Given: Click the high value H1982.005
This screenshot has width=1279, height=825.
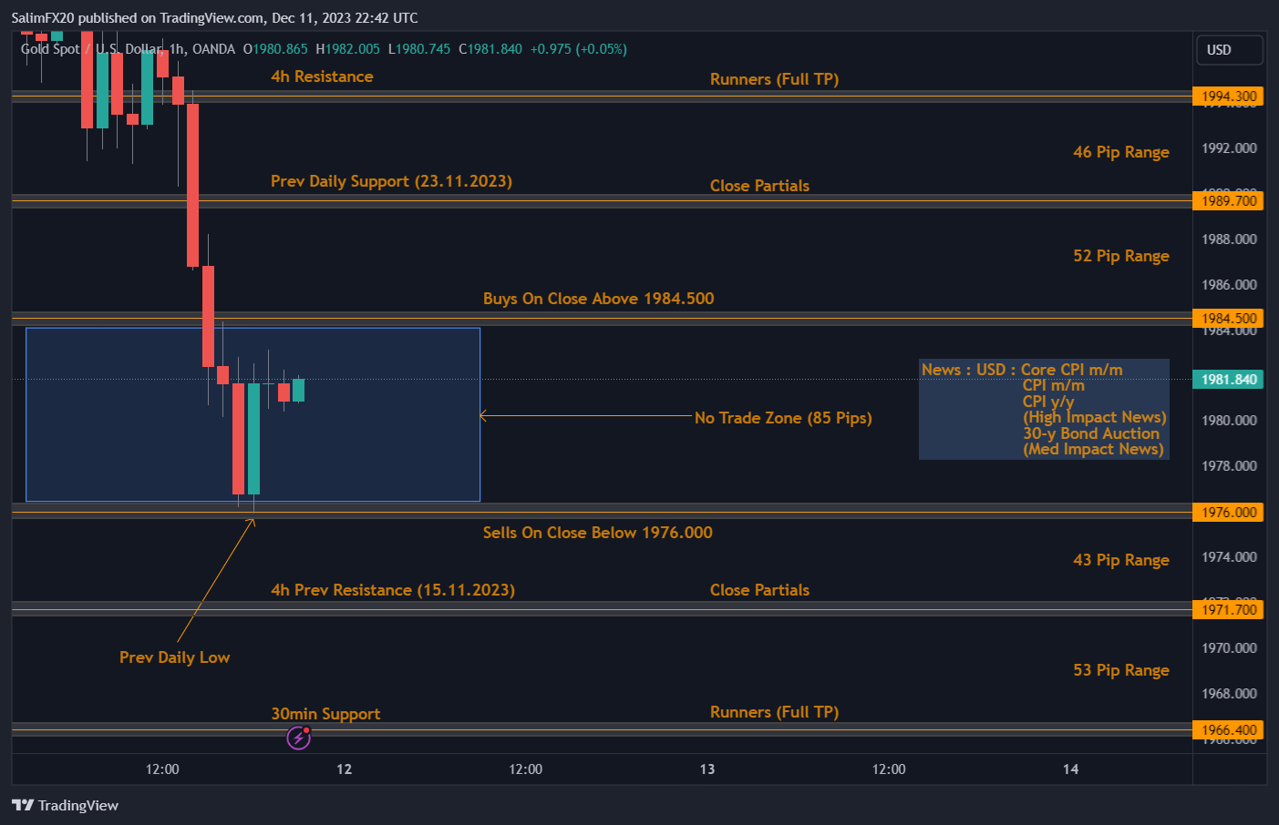Looking at the screenshot, I should click(x=347, y=49).
